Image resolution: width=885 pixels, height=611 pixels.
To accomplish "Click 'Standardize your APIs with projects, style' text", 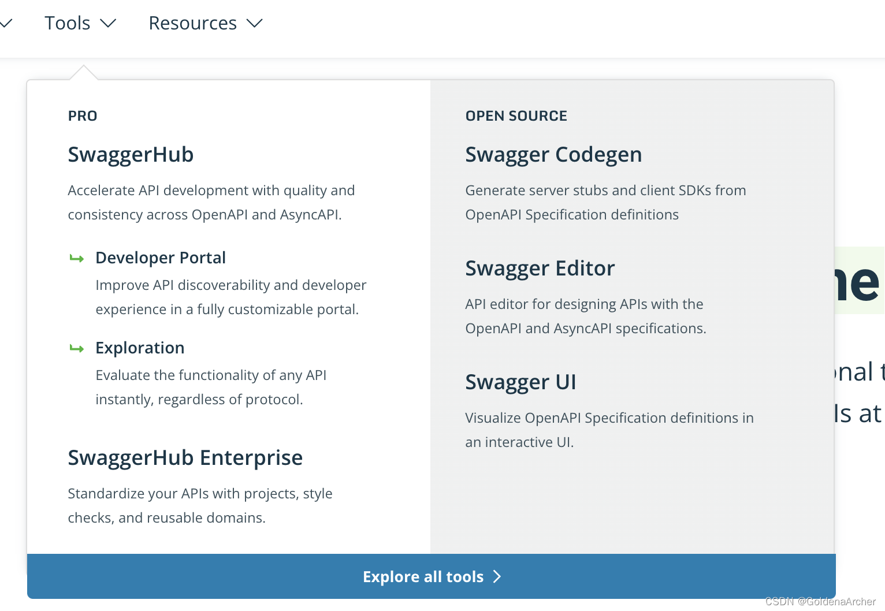I will [200, 494].
